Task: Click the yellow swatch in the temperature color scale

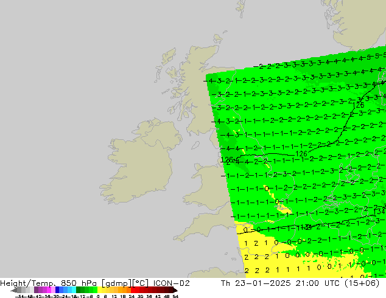Action: 100,290
